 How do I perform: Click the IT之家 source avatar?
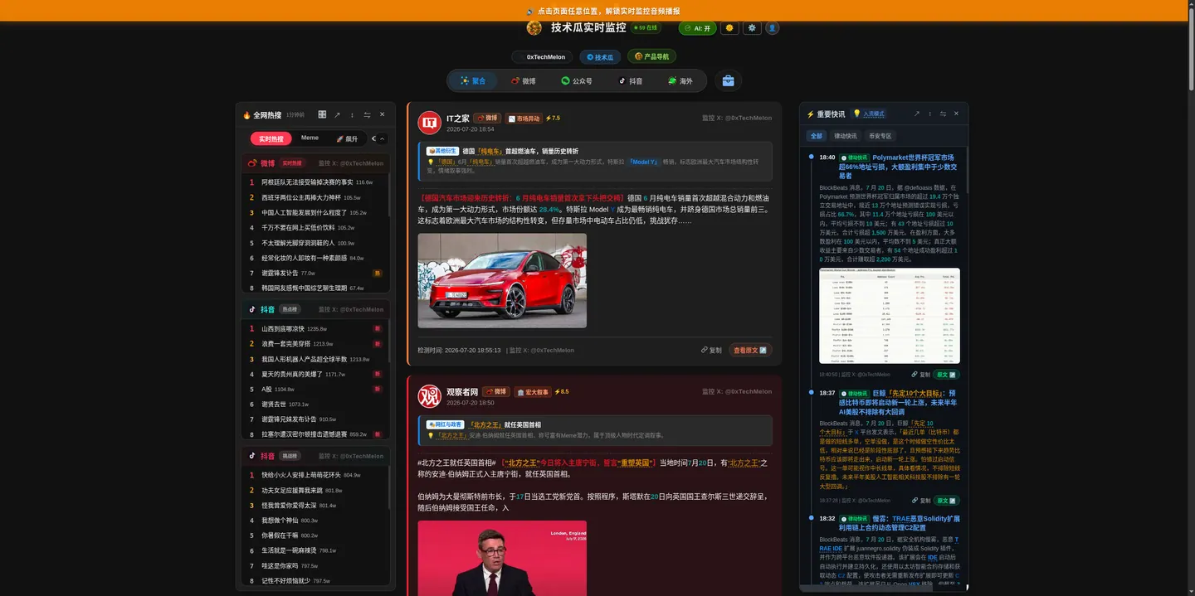[429, 123]
